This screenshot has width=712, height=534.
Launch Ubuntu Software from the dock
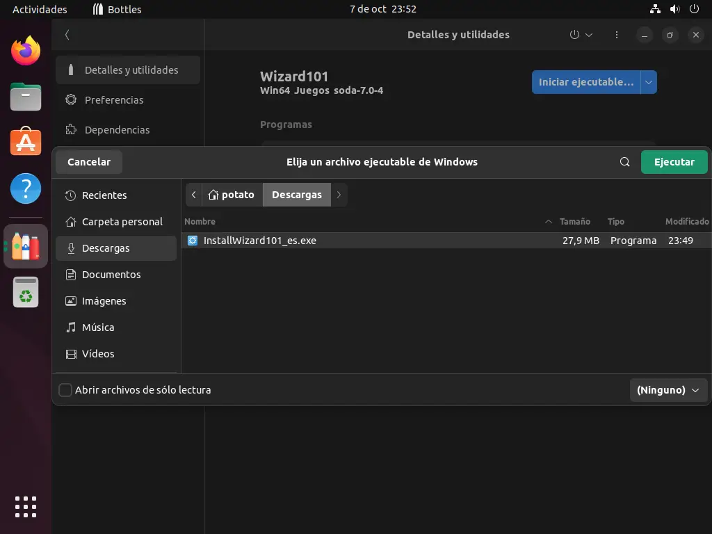point(26,142)
